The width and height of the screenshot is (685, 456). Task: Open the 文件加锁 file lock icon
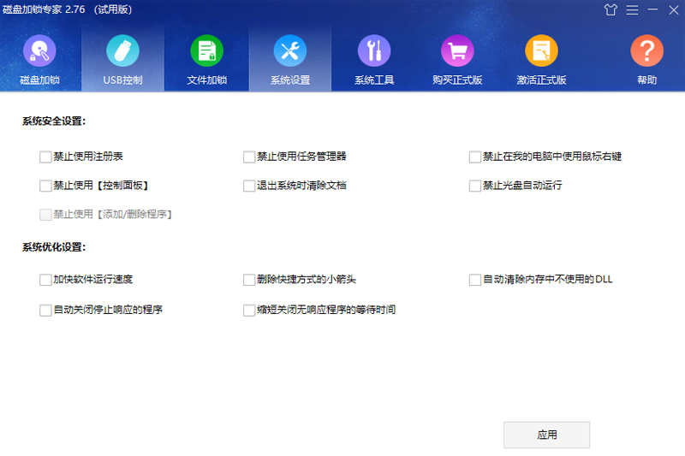tap(206, 51)
